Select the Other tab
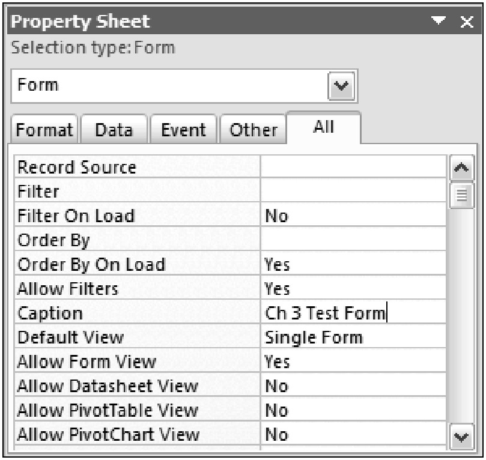Viewport: 486px width, 460px height. click(254, 130)
